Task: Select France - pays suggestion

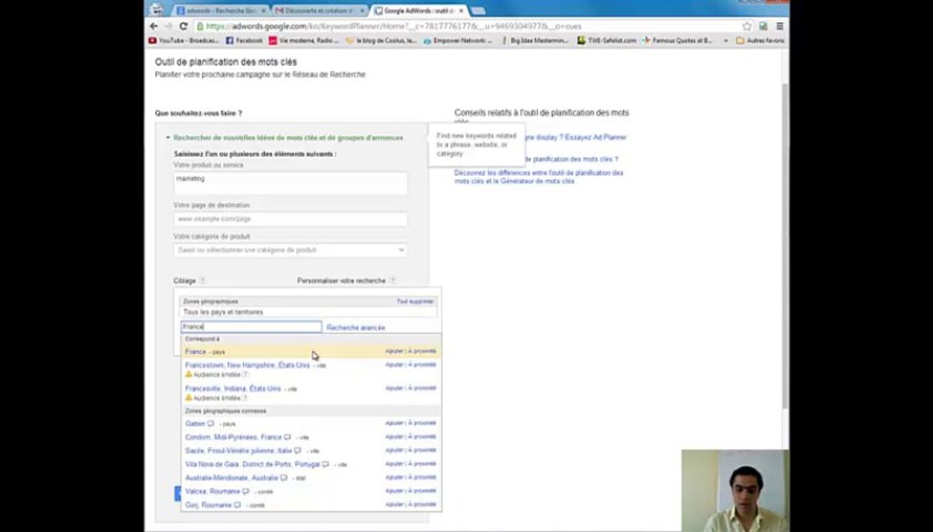Action: click(311, 352)
